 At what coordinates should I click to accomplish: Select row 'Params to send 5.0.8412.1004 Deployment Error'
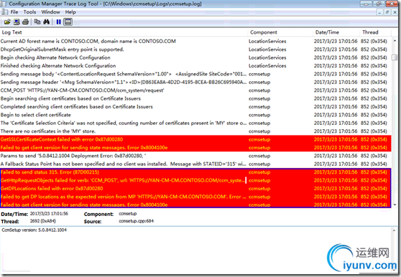coord(195,156)
